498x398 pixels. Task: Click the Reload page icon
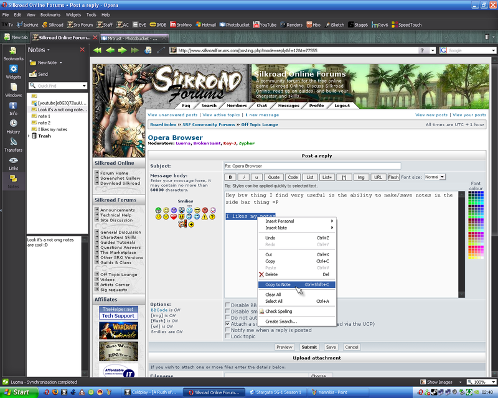148,50
